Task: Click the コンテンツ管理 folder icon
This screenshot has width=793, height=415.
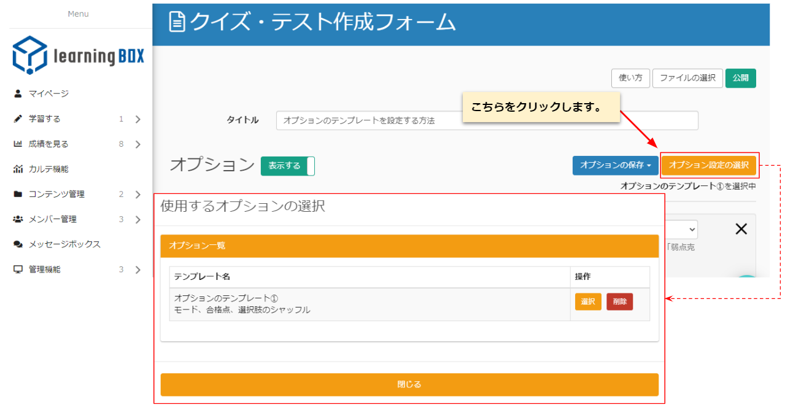Action: pyautogui.click(x=18, y=195)
